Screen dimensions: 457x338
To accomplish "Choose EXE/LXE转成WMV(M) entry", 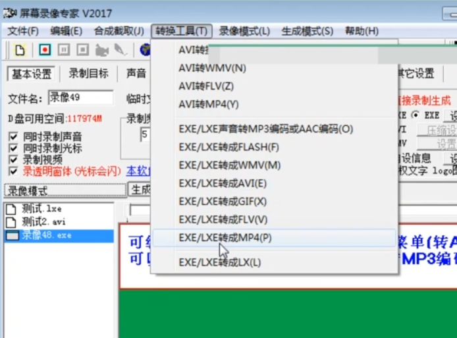I will click(x=274, y=165).
